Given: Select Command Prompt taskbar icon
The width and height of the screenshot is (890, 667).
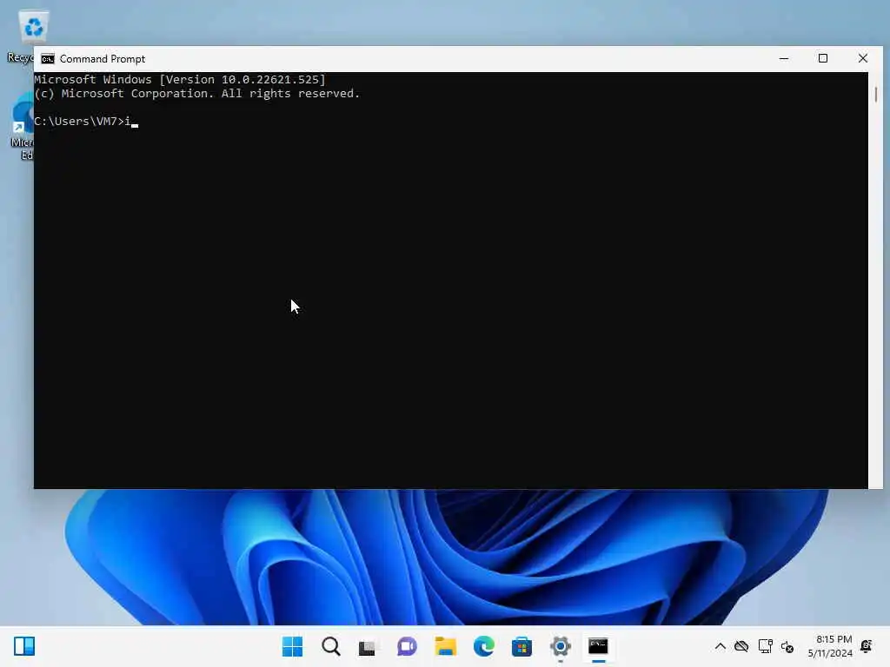Looking at the screenshot, I should (598, 646).
